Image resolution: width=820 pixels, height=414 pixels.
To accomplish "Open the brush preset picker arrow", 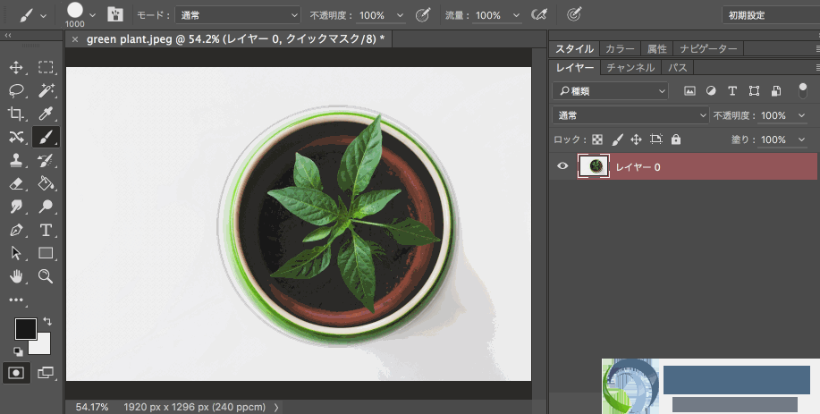I will coord(93,15).
